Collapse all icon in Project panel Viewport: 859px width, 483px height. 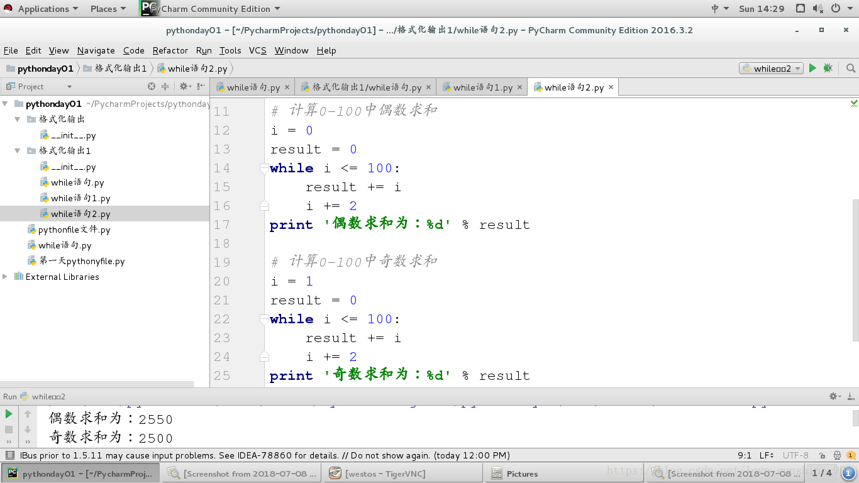click(x=165, y=86)
